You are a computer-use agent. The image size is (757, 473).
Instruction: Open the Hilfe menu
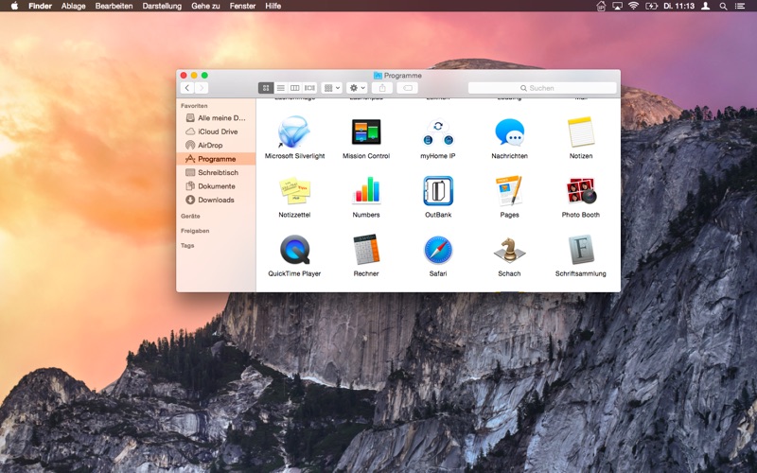tap(273, 6)
